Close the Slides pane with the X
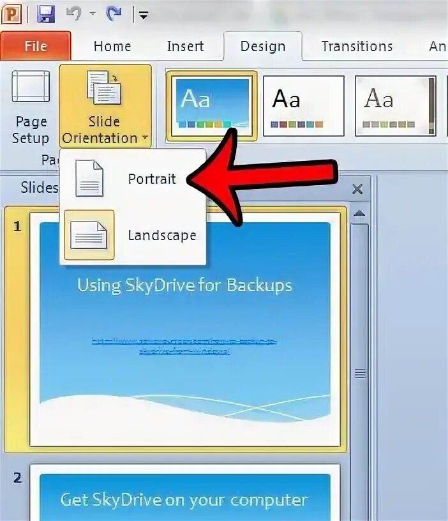Screen dimensions: 448x521 pos(357,189)
